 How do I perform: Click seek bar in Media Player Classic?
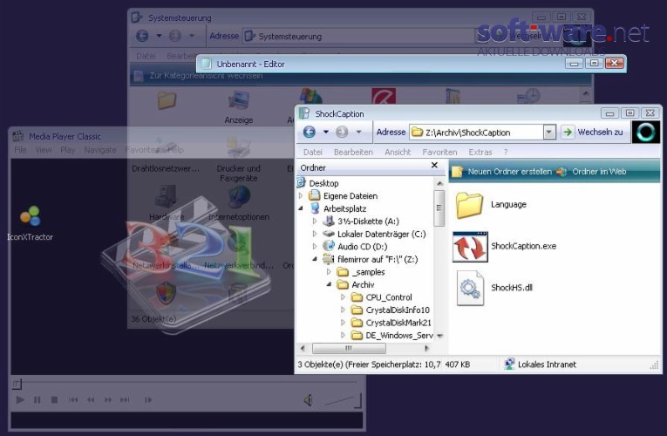click(x=187, y=384)
